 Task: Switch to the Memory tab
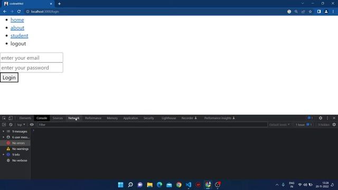112,118
